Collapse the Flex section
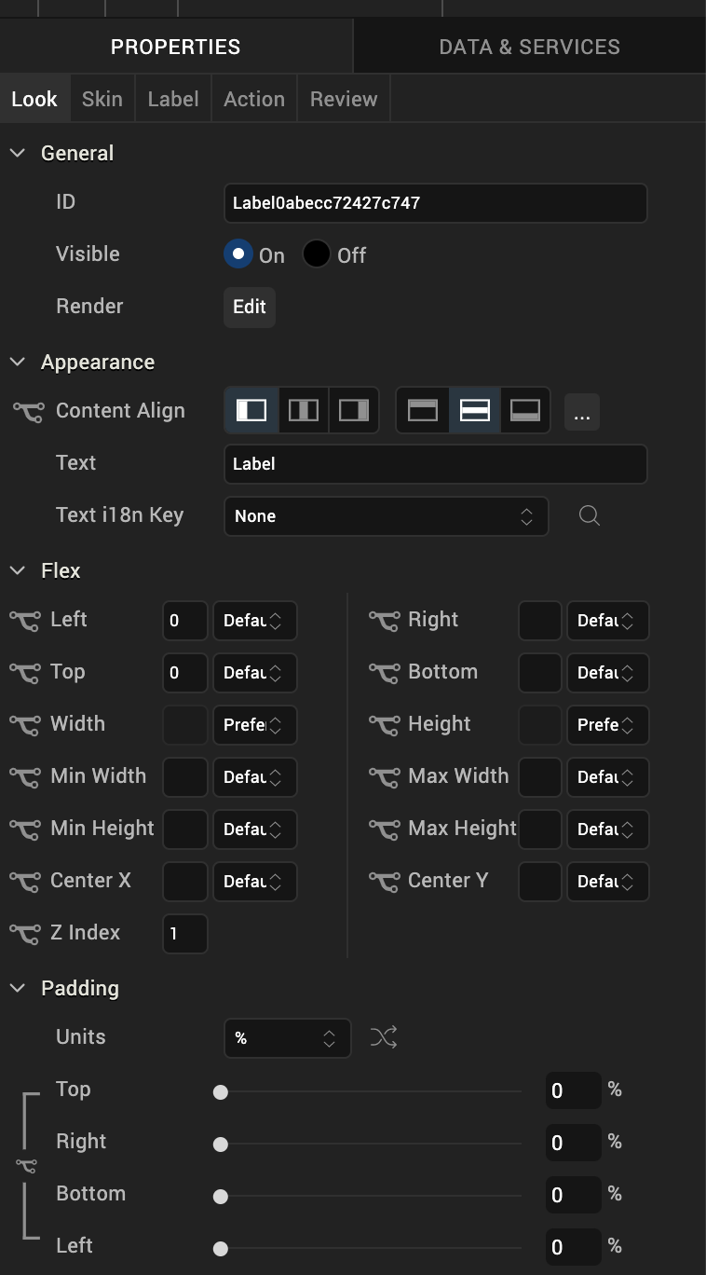 18,570
